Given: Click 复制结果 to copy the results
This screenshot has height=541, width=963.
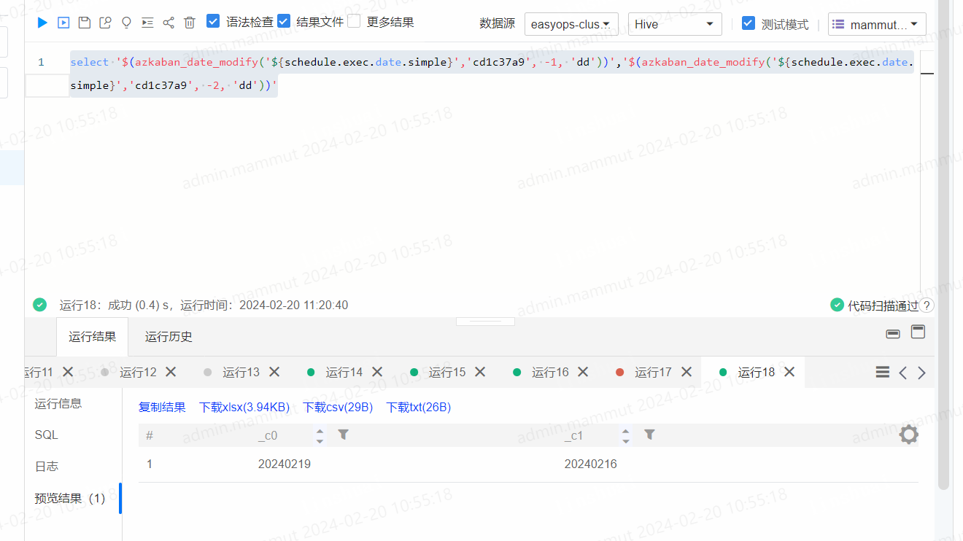Looking at the screenshot, I should (161, 407).
